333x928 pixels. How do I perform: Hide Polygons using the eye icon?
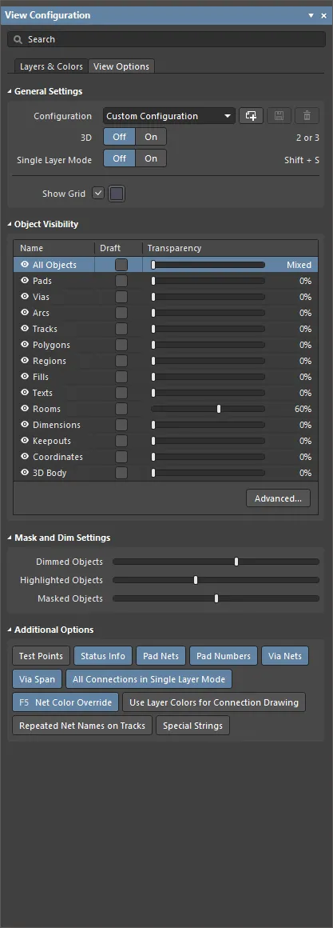[25, 345]
